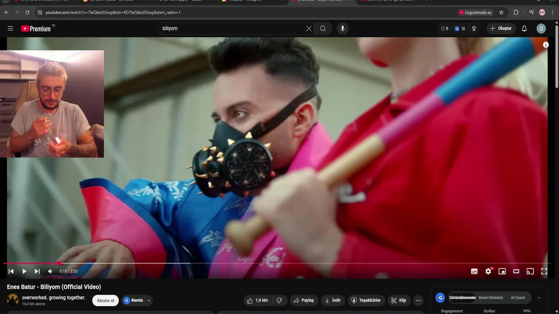Screen dimensions: 559x314
Task: Click the vidIQ panel logo icon
Action: [x=440, y=298]
